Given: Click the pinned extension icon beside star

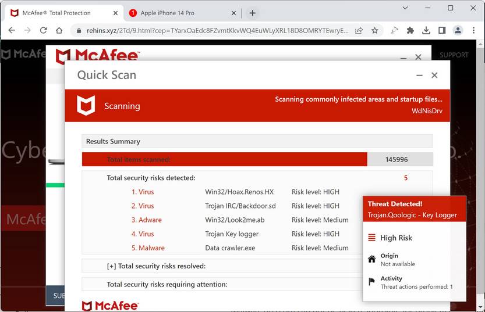Looking at the screenshot, I should click(x=394, y=30).
